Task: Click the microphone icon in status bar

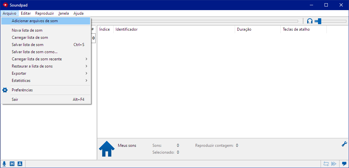Action: click(4, 164)
